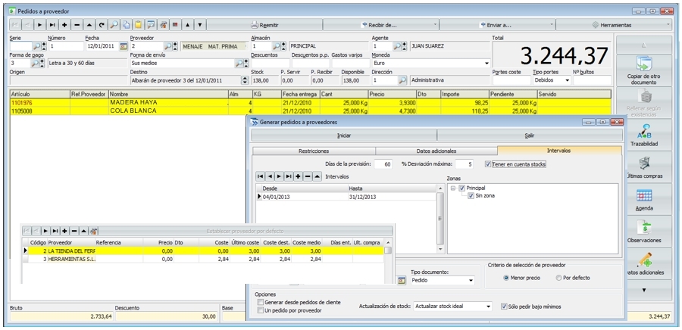Image resolution: width=682 pixels, height=330 pixels.
Task: Click the Iniciar button
Action: 343,135
